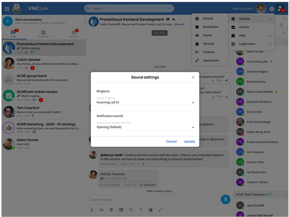
Task: Click the voice message microphone button
Action: 225,199
